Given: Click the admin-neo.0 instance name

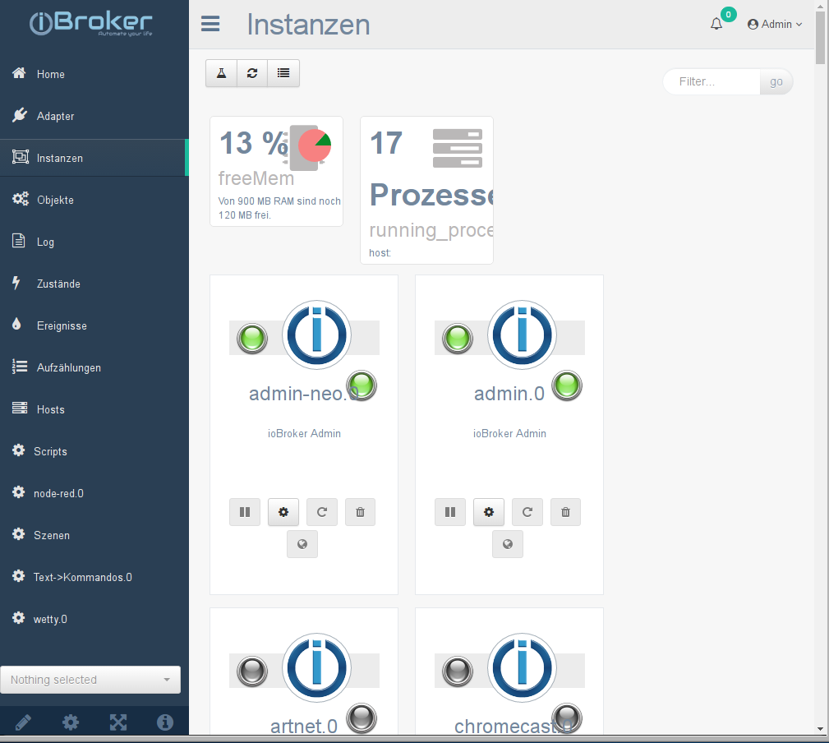Looking at the screenshot, I should coord(303,394).
